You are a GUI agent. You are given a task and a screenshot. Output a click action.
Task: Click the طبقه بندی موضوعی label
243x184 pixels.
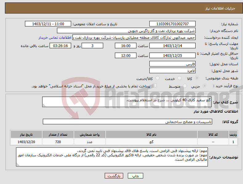pos(222,78)
